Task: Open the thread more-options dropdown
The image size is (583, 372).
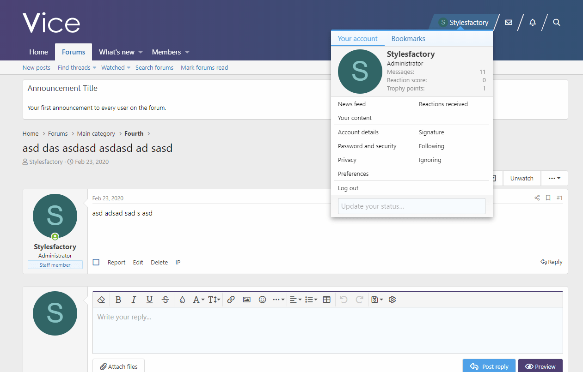Action: tap(554, 178)
